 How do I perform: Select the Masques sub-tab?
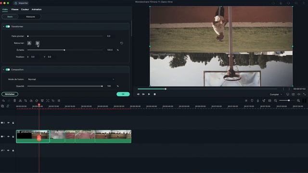(30, 17)
